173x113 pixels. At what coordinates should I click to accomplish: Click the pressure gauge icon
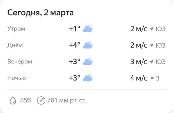click(x=41, y=100)
